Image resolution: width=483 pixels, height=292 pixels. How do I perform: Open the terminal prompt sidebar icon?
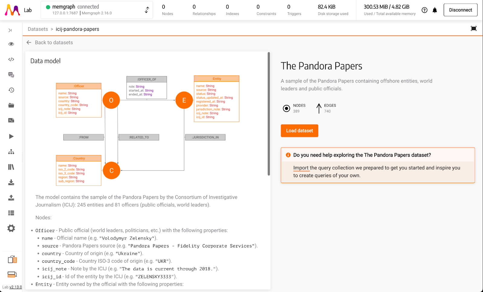coord(11,120)
